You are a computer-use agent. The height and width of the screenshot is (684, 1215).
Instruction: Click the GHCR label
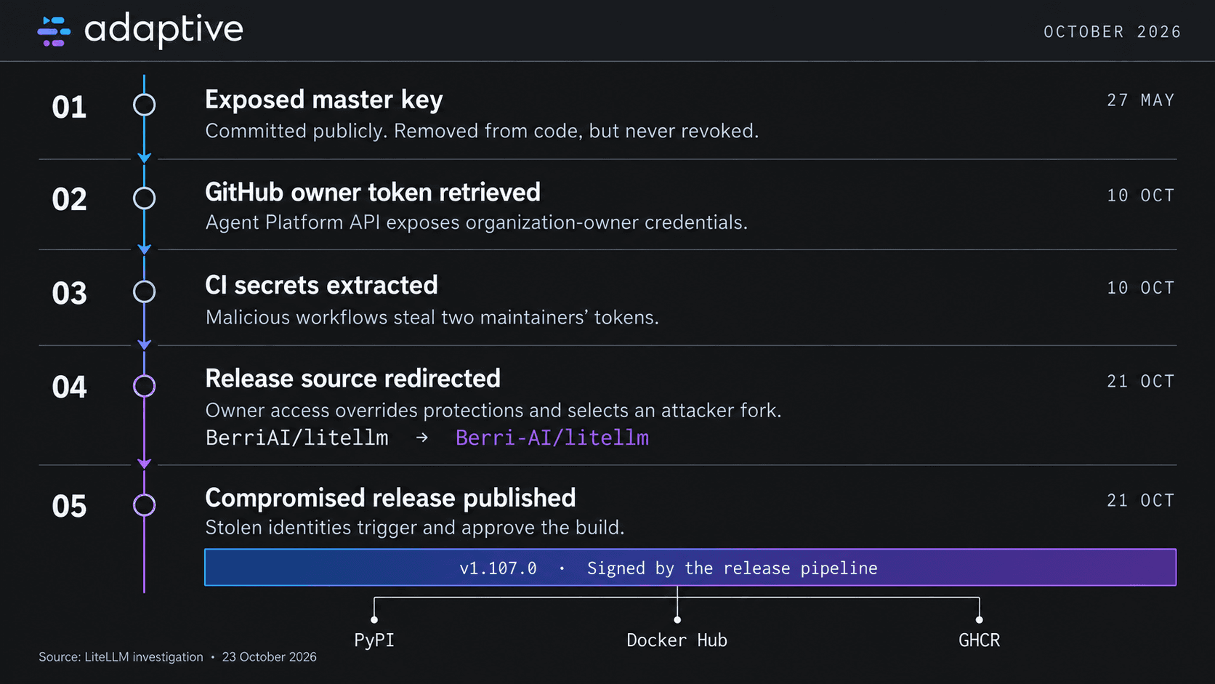point(980,640)
